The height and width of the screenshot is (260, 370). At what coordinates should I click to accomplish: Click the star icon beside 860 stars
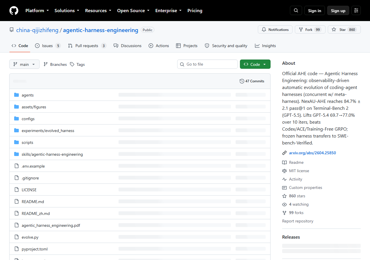pos(284,196)
